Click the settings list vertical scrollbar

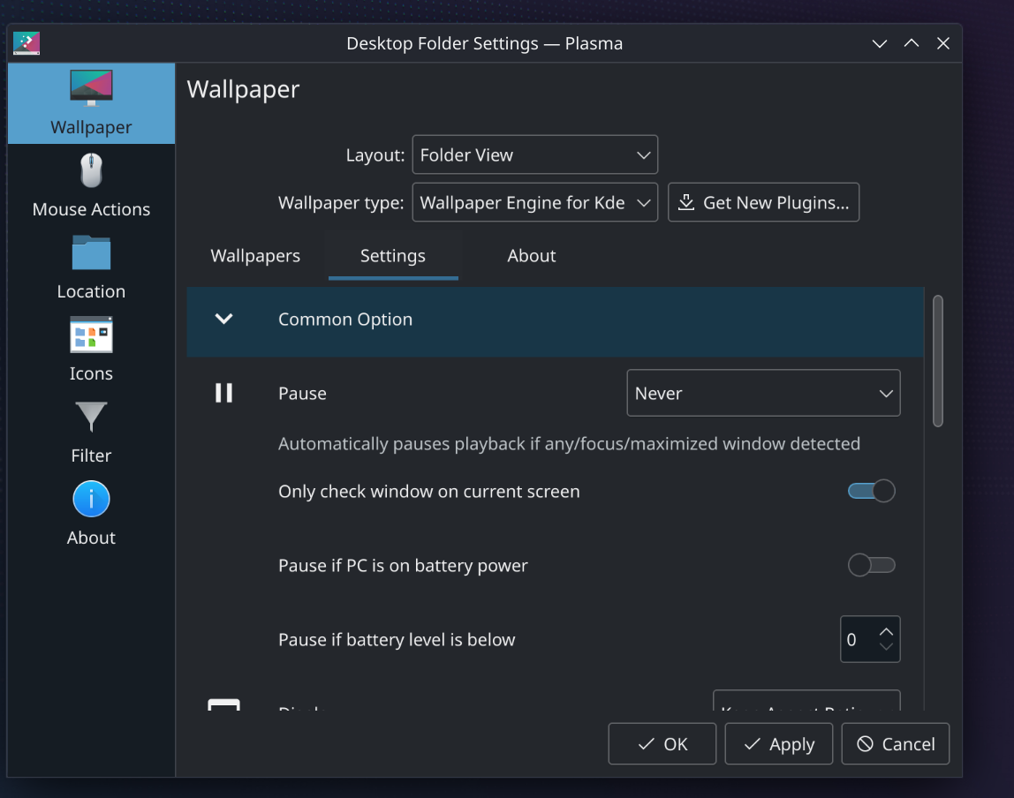tap(937, 362)
